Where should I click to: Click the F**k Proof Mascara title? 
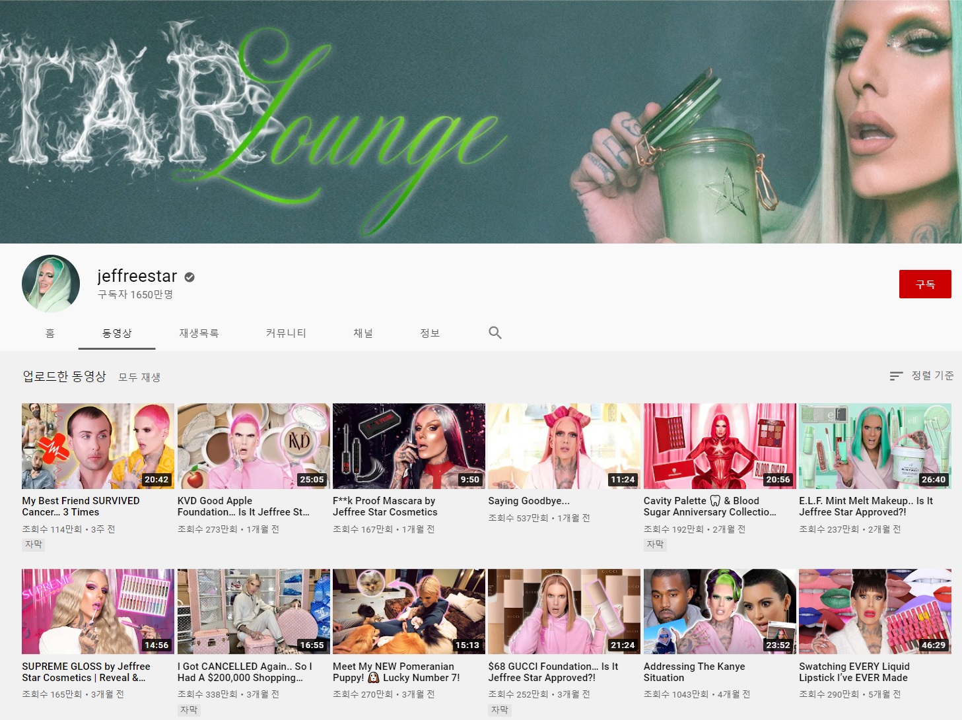(385, 506)
